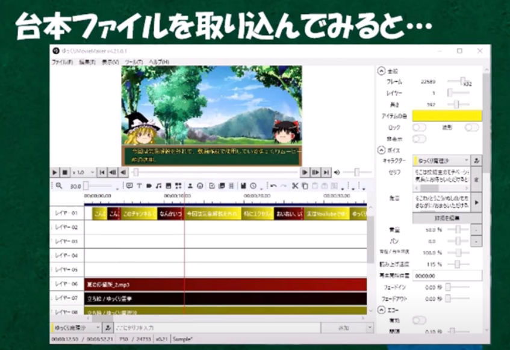Screen dimensions: 510x350
Task: Toggle the ロック switch
Action: point(419,127)
